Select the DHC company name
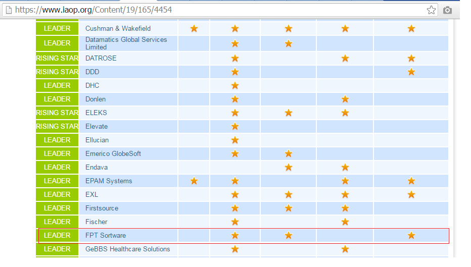471x267 pixels. click(92, 85)
